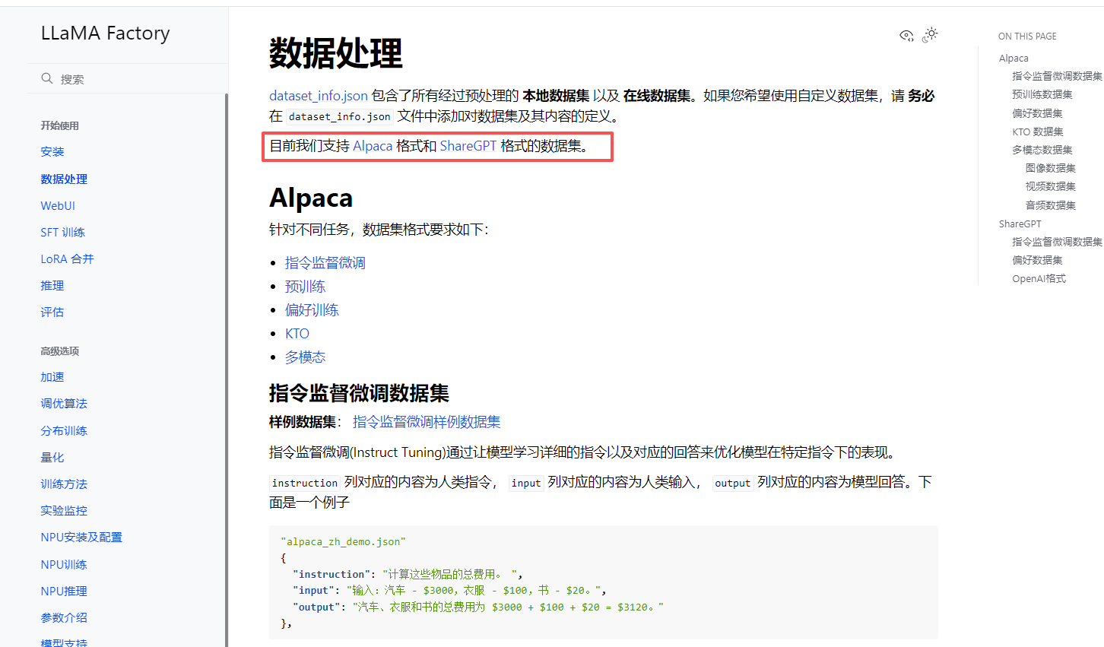This screenshot has width=1104, height=647.
Task: Open 安装 in the sidebar
Action: [52, 152]
